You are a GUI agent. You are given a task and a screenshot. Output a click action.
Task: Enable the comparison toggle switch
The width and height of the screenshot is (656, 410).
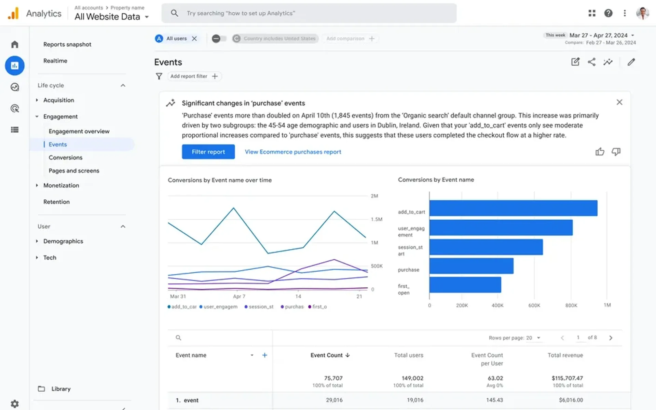(x=219, y=38)
